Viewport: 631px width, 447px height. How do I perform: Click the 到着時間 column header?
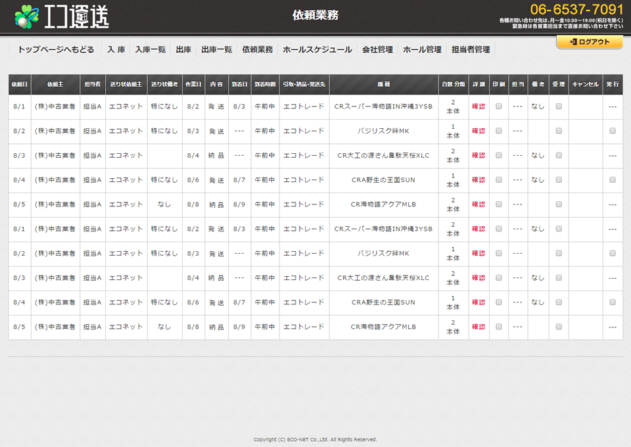coord(265,84)
